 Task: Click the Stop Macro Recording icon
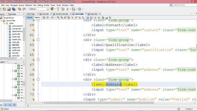(x=99, y=18)
